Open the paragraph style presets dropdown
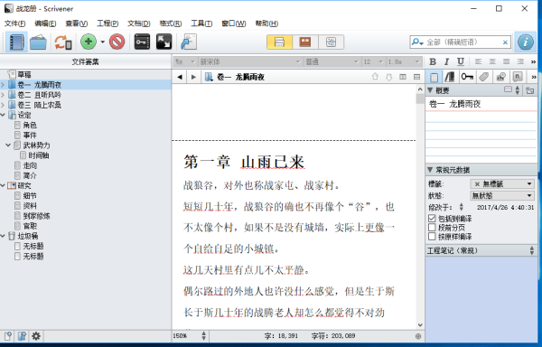 tap(185, 61)
